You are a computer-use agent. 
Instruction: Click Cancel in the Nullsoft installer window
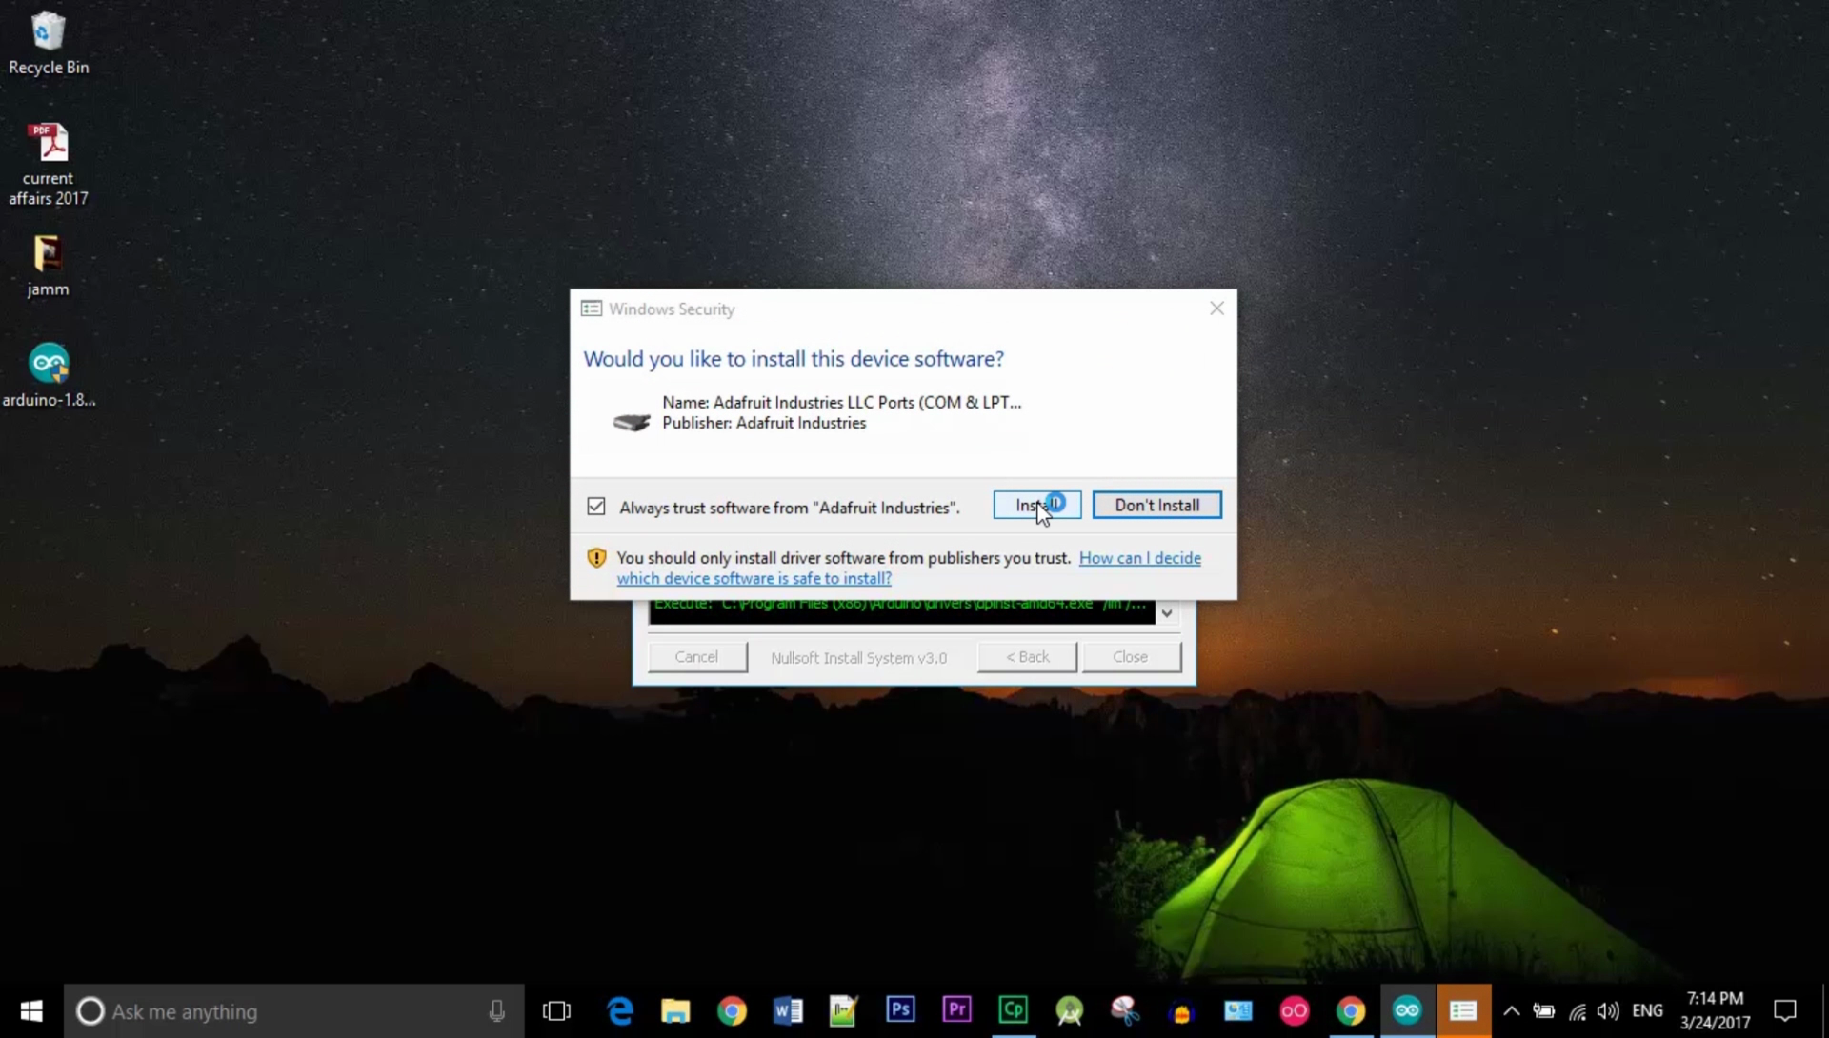(x=696, y=657)
